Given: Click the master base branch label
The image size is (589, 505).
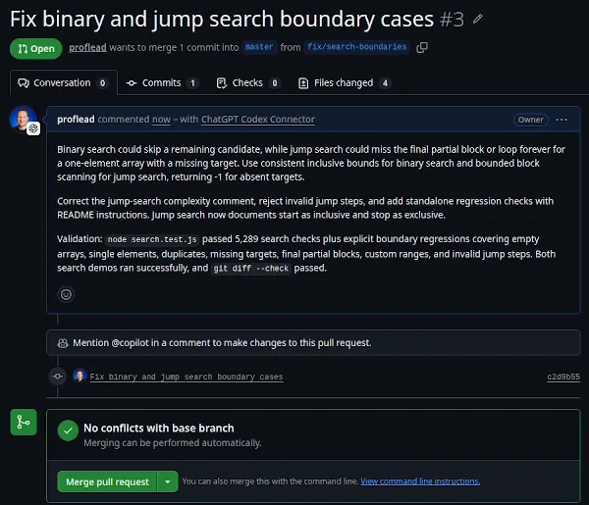Looking at the screenshot, I should [259, 47].
